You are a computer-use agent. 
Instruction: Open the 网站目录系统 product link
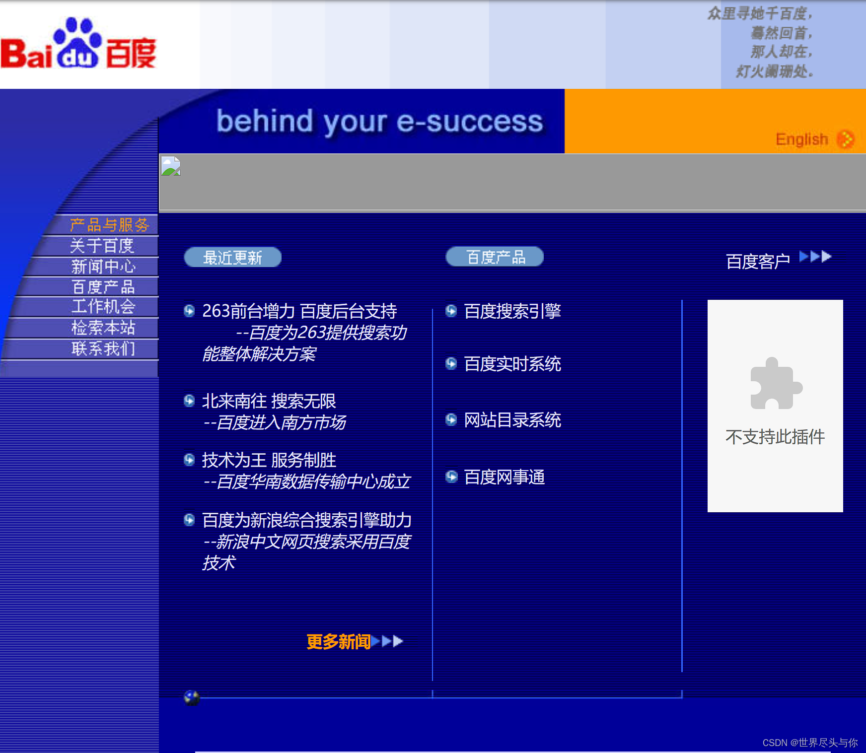[512, 420]
